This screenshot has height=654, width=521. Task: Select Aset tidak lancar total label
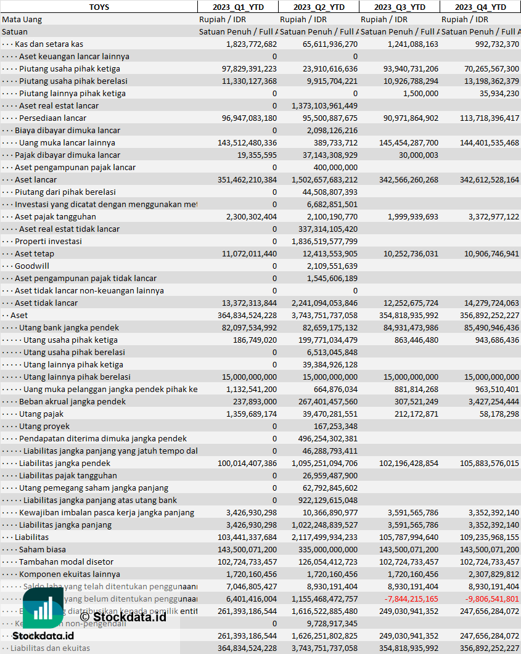pyautogui.click(x=46, y=303)
